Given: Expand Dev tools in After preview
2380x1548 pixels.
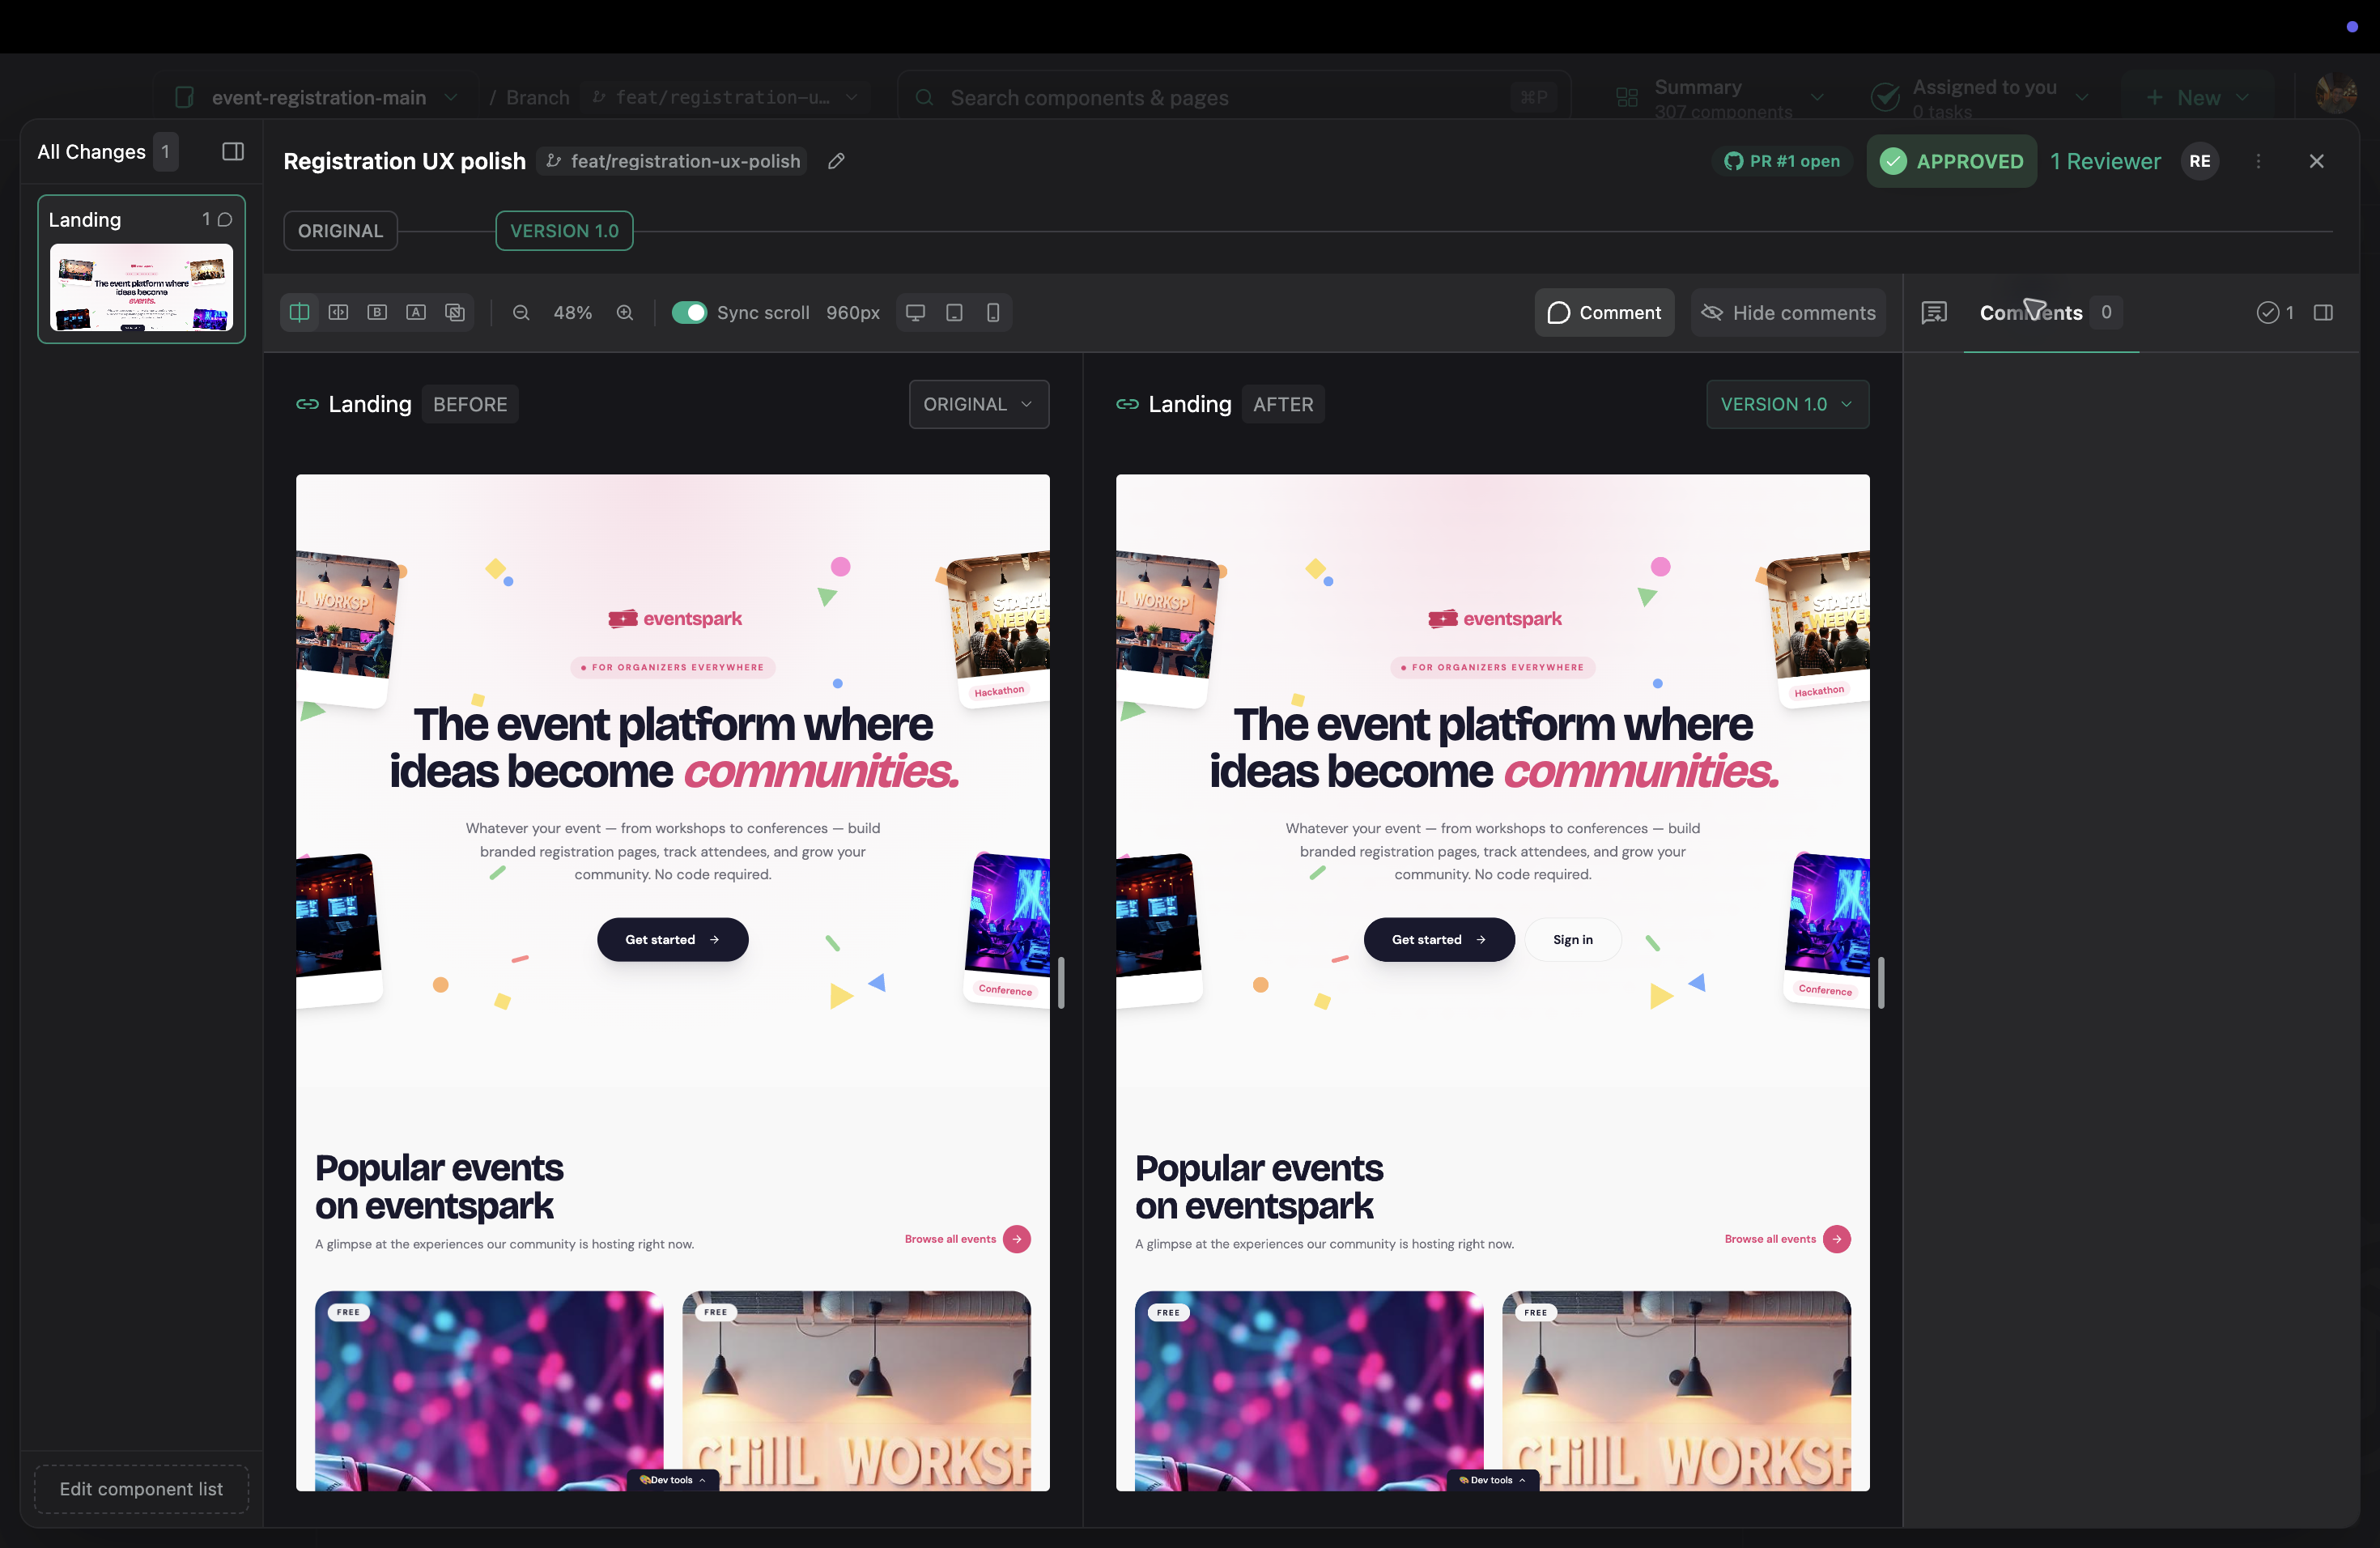Looking at the screenshot, I should (1493, 1480).
